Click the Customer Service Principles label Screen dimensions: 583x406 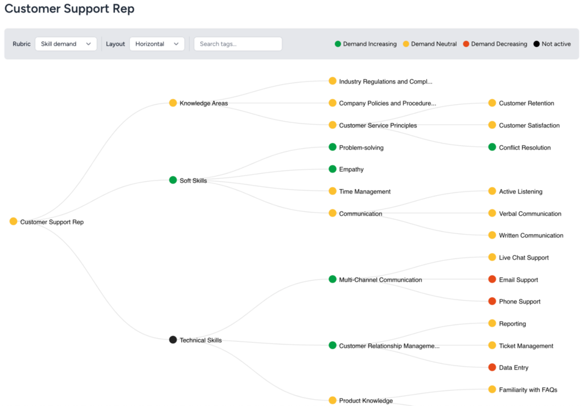[378, 126]
